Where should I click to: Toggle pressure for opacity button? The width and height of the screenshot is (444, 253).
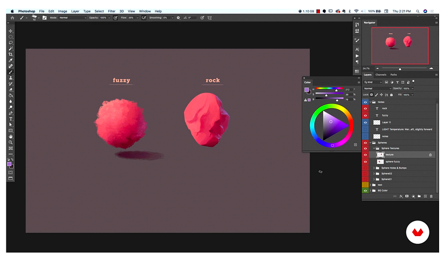[115, 17]
